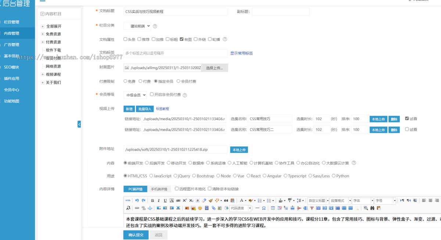Select 免费 payment restriction radio

pos(125,81)
